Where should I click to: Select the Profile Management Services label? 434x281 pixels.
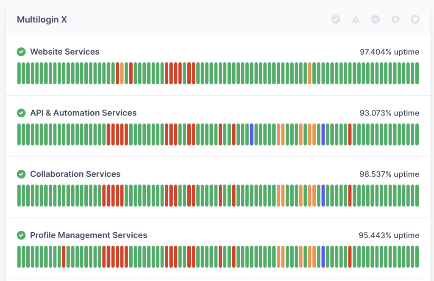89,235
